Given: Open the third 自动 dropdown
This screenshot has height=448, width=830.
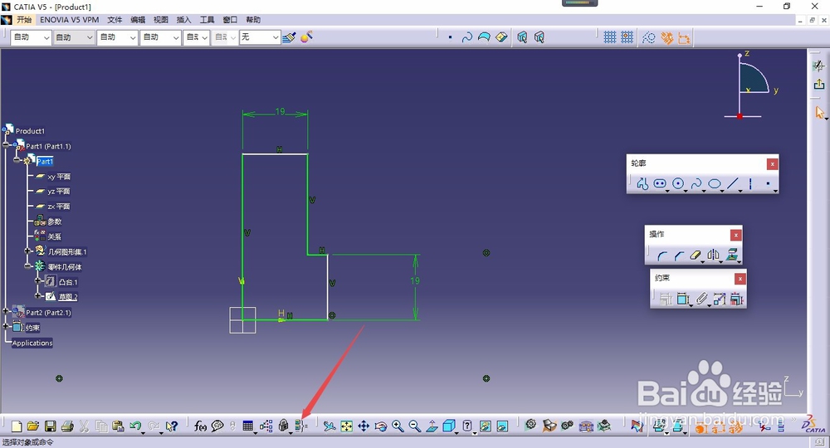Looking at the screenshot, I should click(x=117, y=37).
